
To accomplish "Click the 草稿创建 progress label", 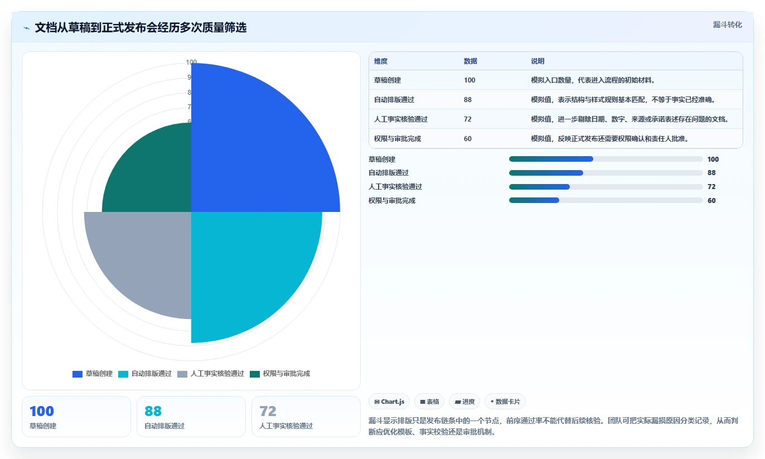I will tap(382, 160).
